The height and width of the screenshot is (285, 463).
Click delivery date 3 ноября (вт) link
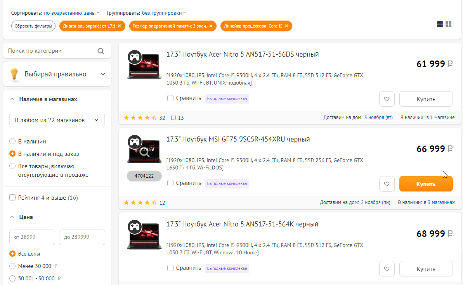coord(378,117)
